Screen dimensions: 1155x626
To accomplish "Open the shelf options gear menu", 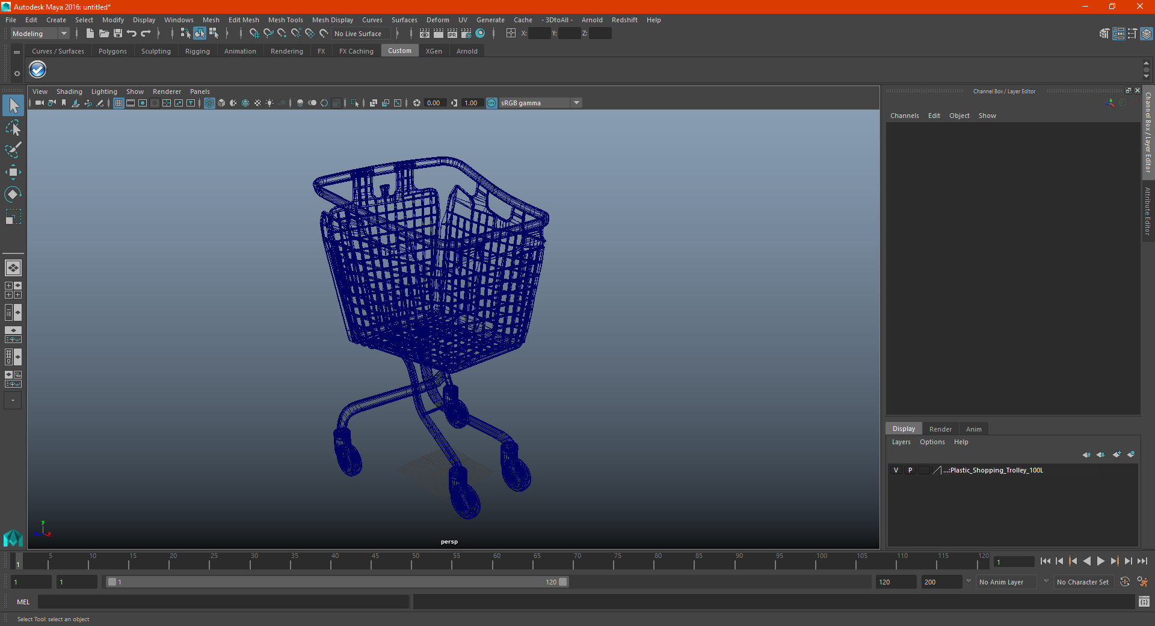I will click(17, 73).
